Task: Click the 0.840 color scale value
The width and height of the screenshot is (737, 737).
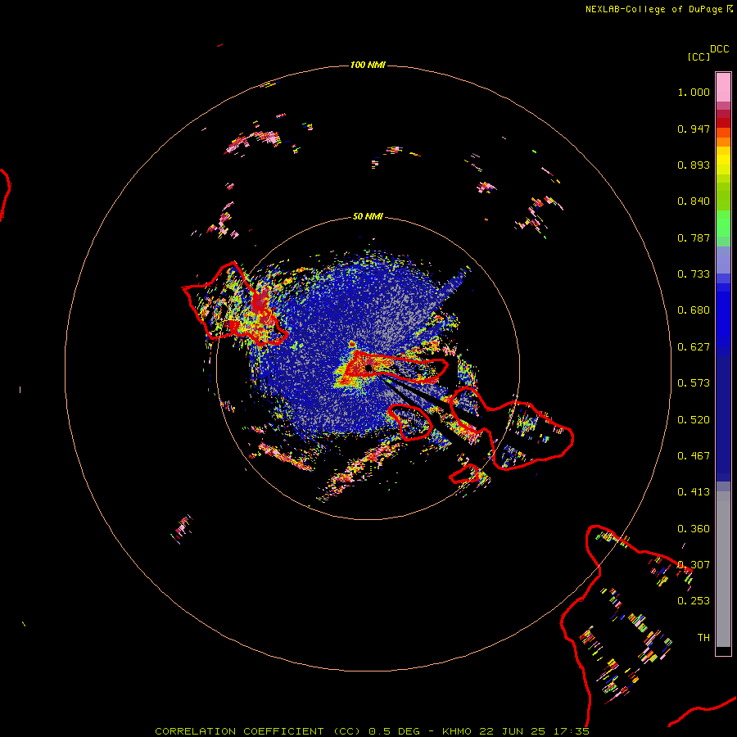Action: [x=694, y=201]
